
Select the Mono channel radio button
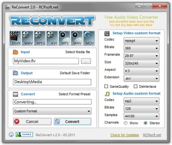click(126, 123)
